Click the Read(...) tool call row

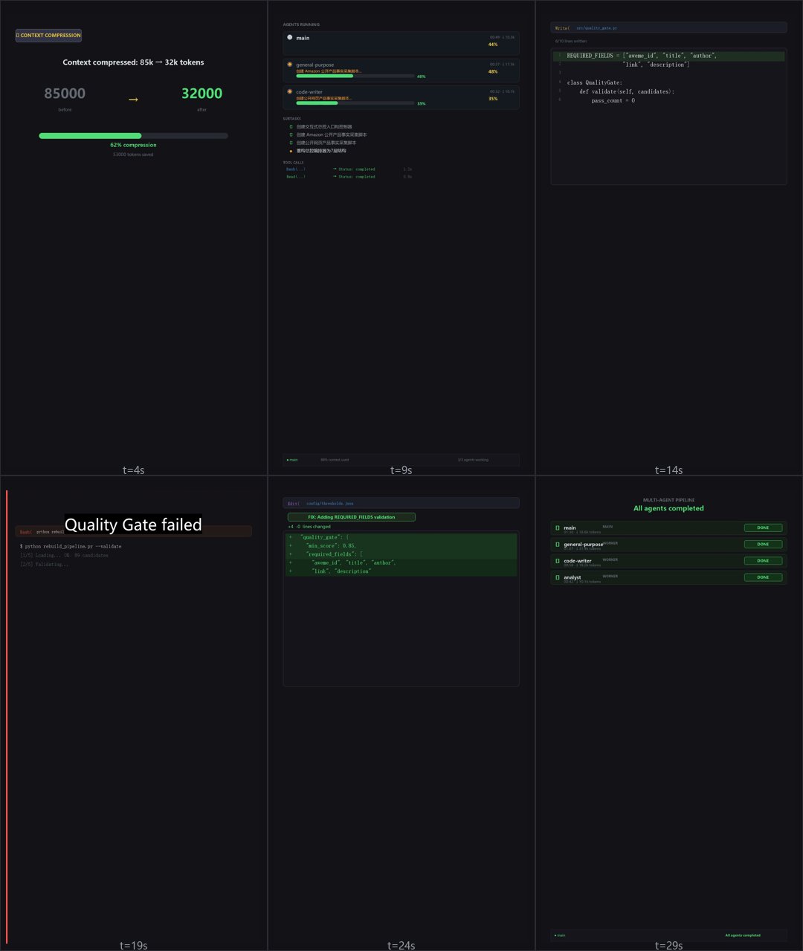click(x=349, y=177)
